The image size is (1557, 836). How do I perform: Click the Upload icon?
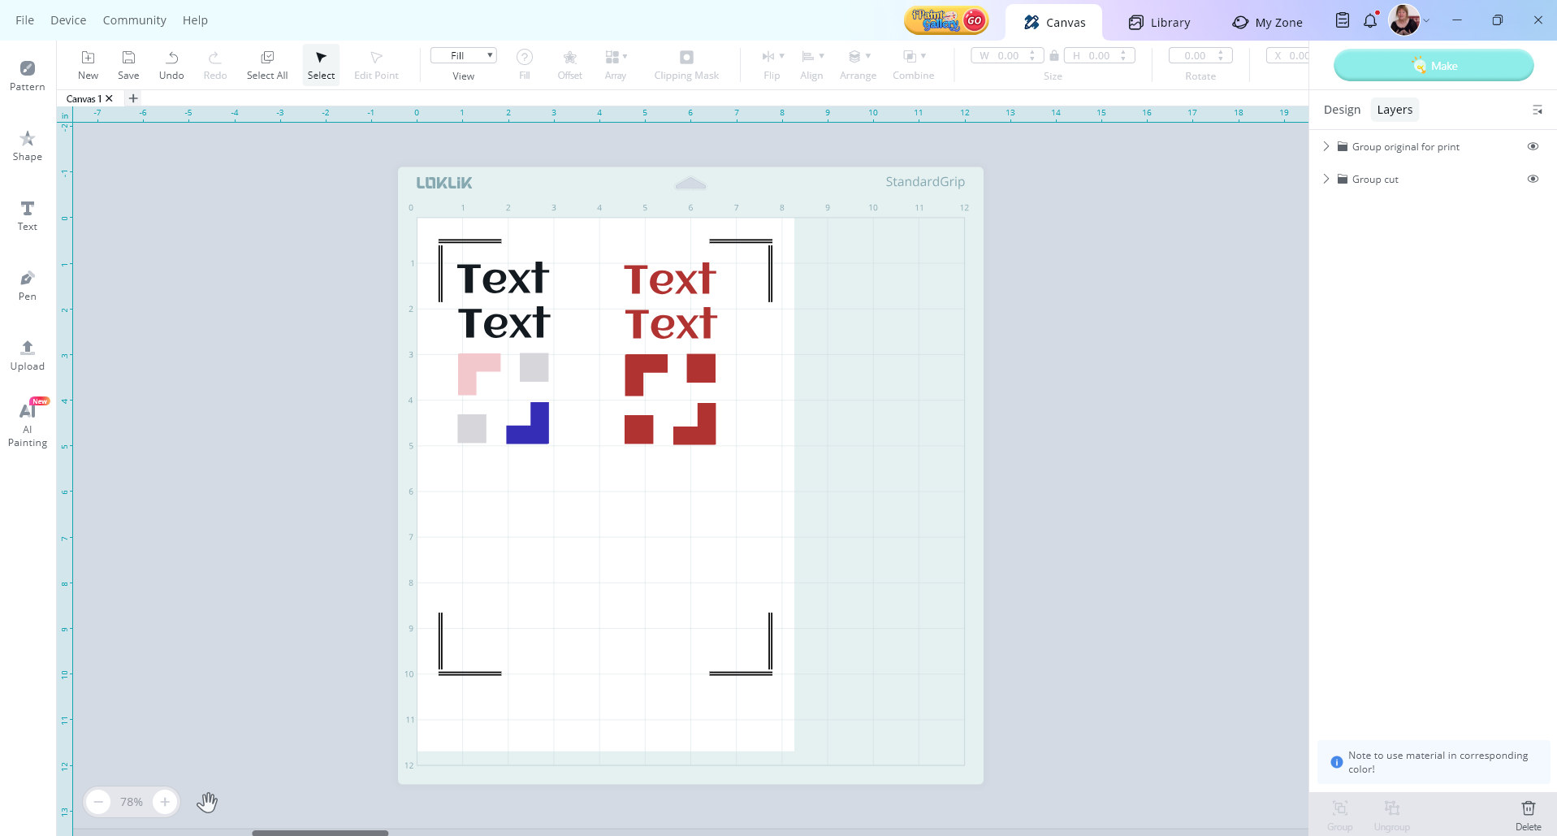coord(27,354)
